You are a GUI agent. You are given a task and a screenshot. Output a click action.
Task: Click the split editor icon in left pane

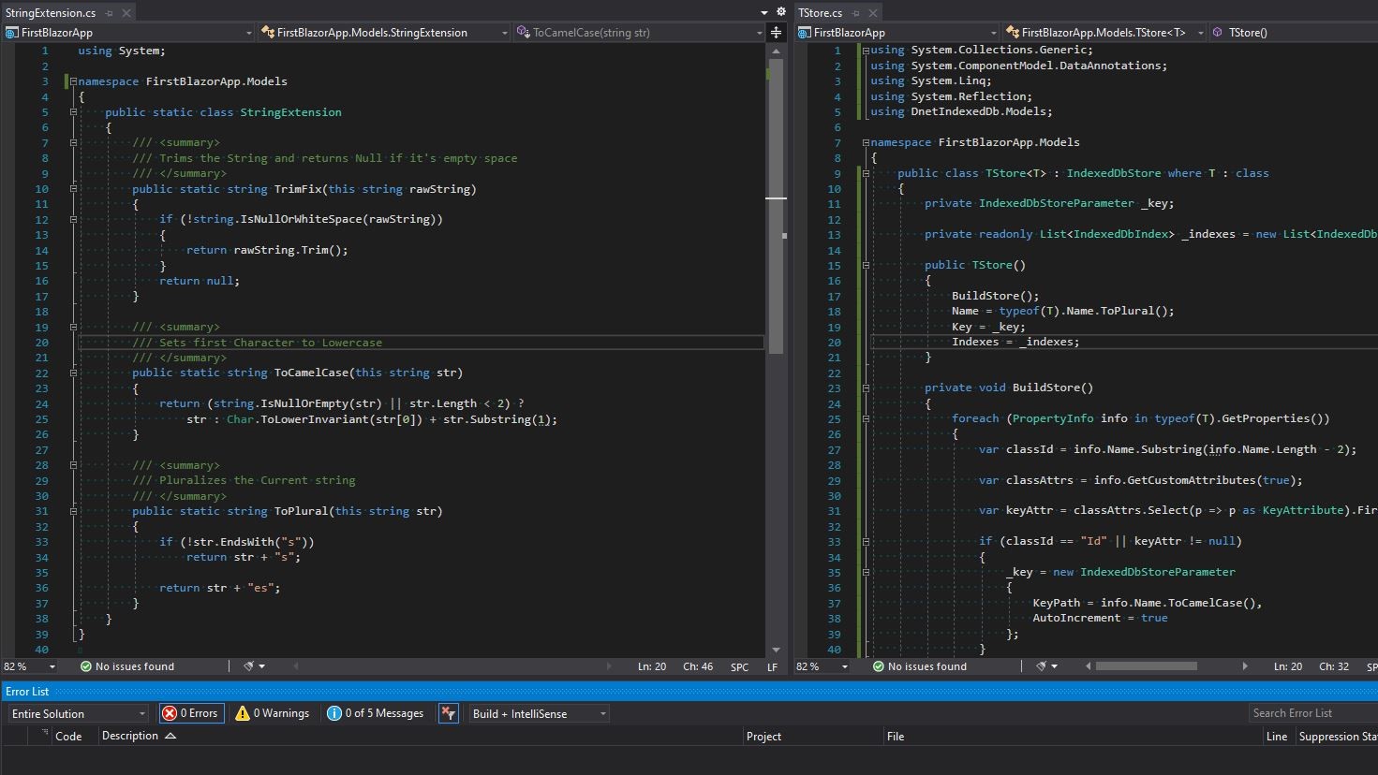(776, 33)
